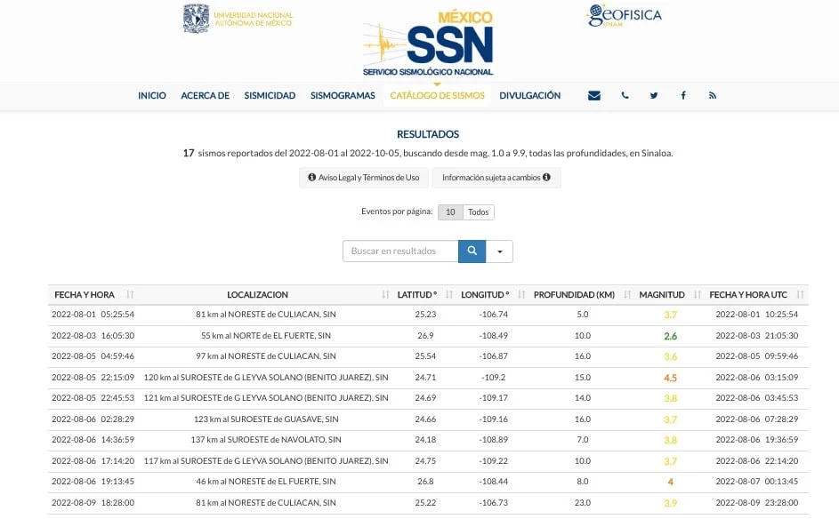
Task: Click the orange 4.5 magnitude value
Action: (x=671, y=378)
